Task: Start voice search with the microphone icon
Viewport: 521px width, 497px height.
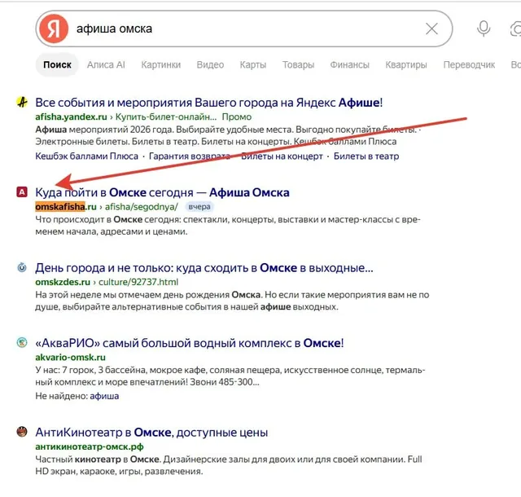Action: point(484,29)
